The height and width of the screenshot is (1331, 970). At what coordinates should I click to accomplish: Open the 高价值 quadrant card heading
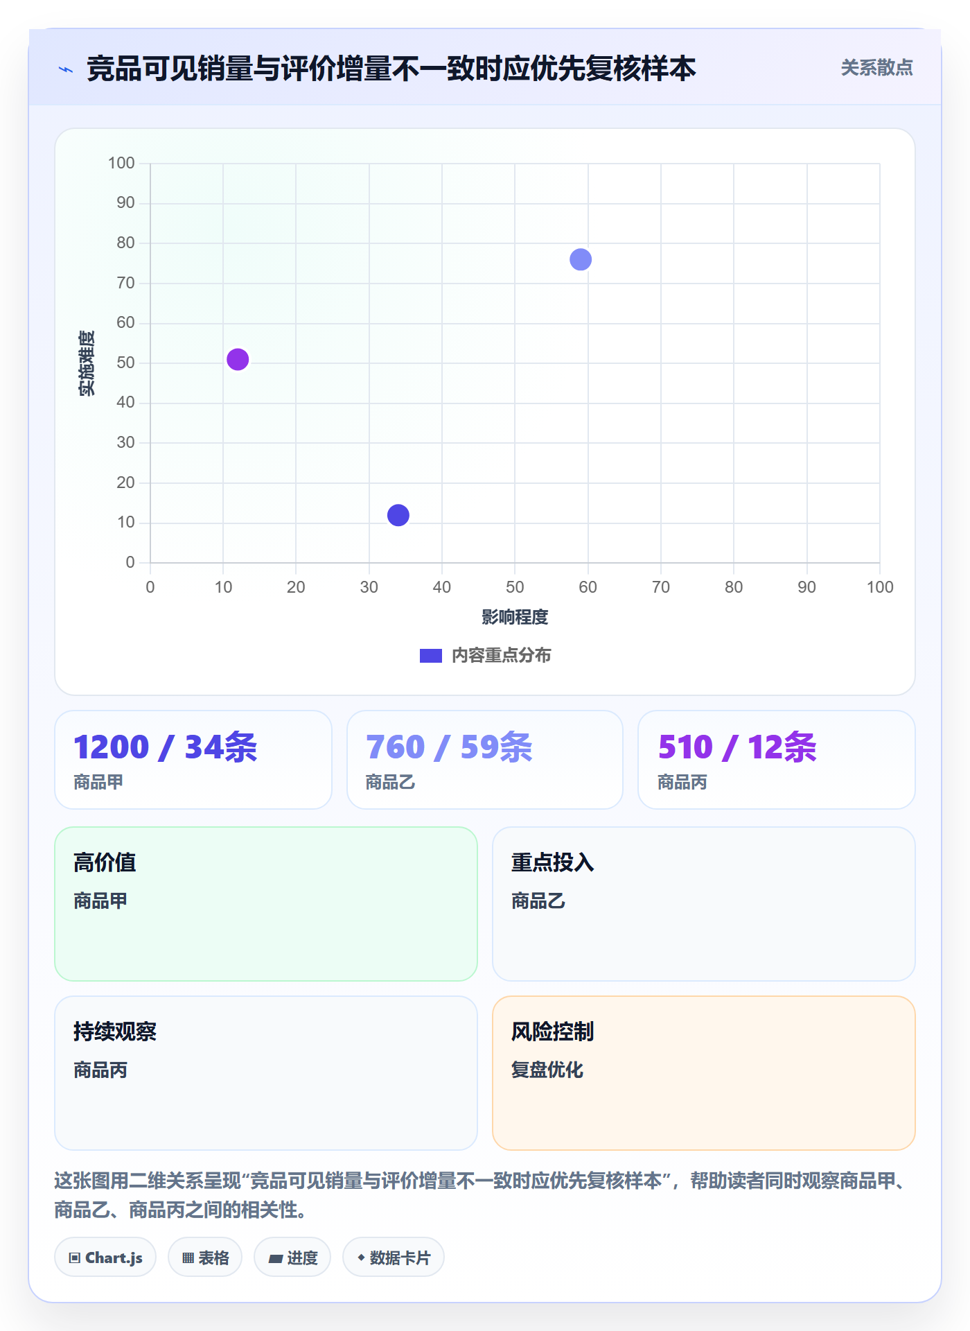point(105,862)
